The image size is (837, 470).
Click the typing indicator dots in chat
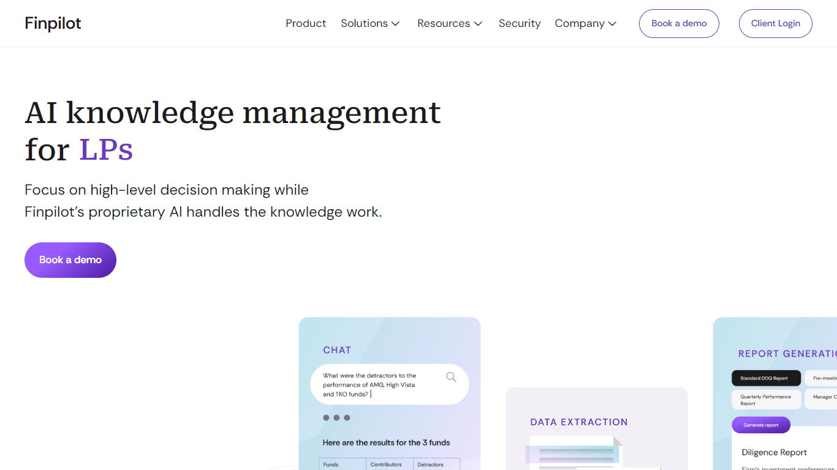336,418
